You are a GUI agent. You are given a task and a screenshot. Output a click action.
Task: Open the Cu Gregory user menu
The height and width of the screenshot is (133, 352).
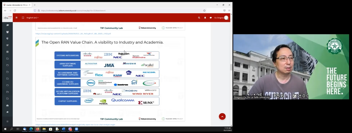[221, 18]
